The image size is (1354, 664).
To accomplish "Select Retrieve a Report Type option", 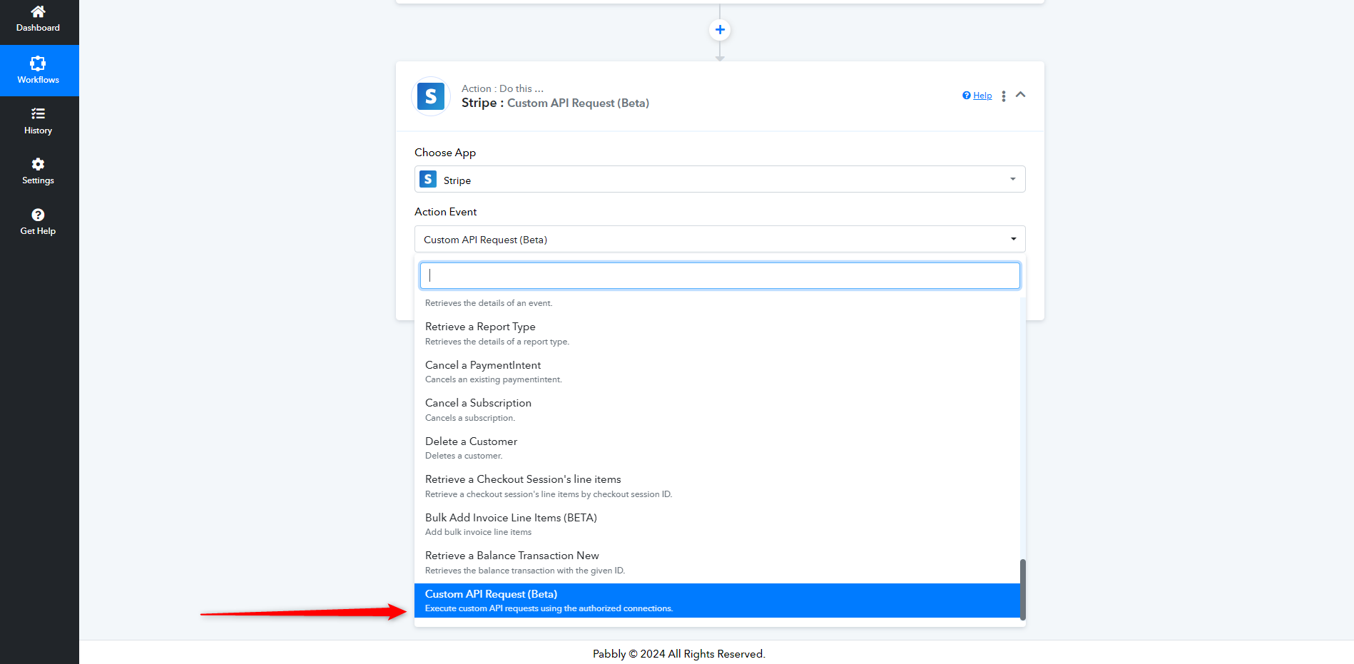I will tap(717, 334).
